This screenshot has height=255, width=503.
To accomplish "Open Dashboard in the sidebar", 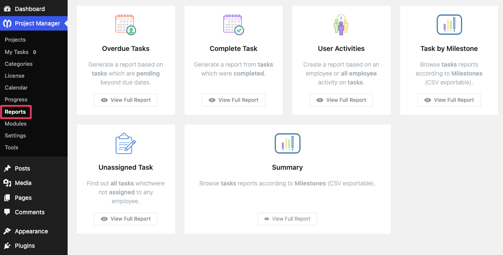I will (34, 9).
